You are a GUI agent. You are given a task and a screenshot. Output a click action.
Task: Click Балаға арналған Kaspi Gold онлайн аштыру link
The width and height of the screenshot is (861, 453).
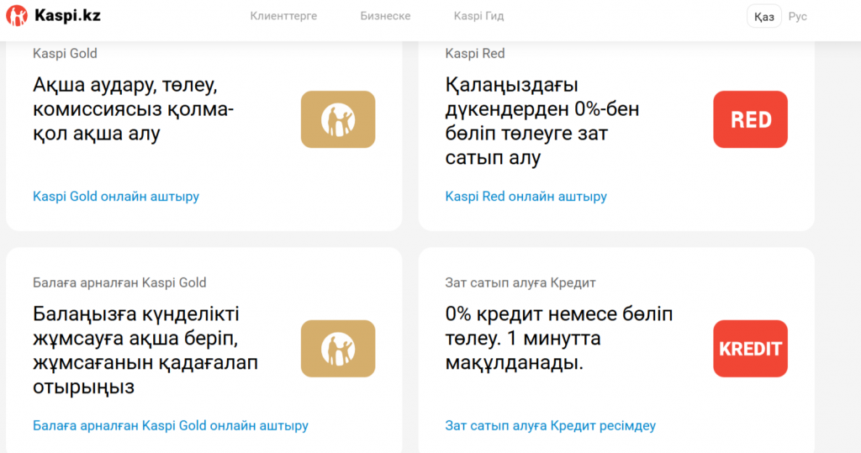tap(171, 425)
